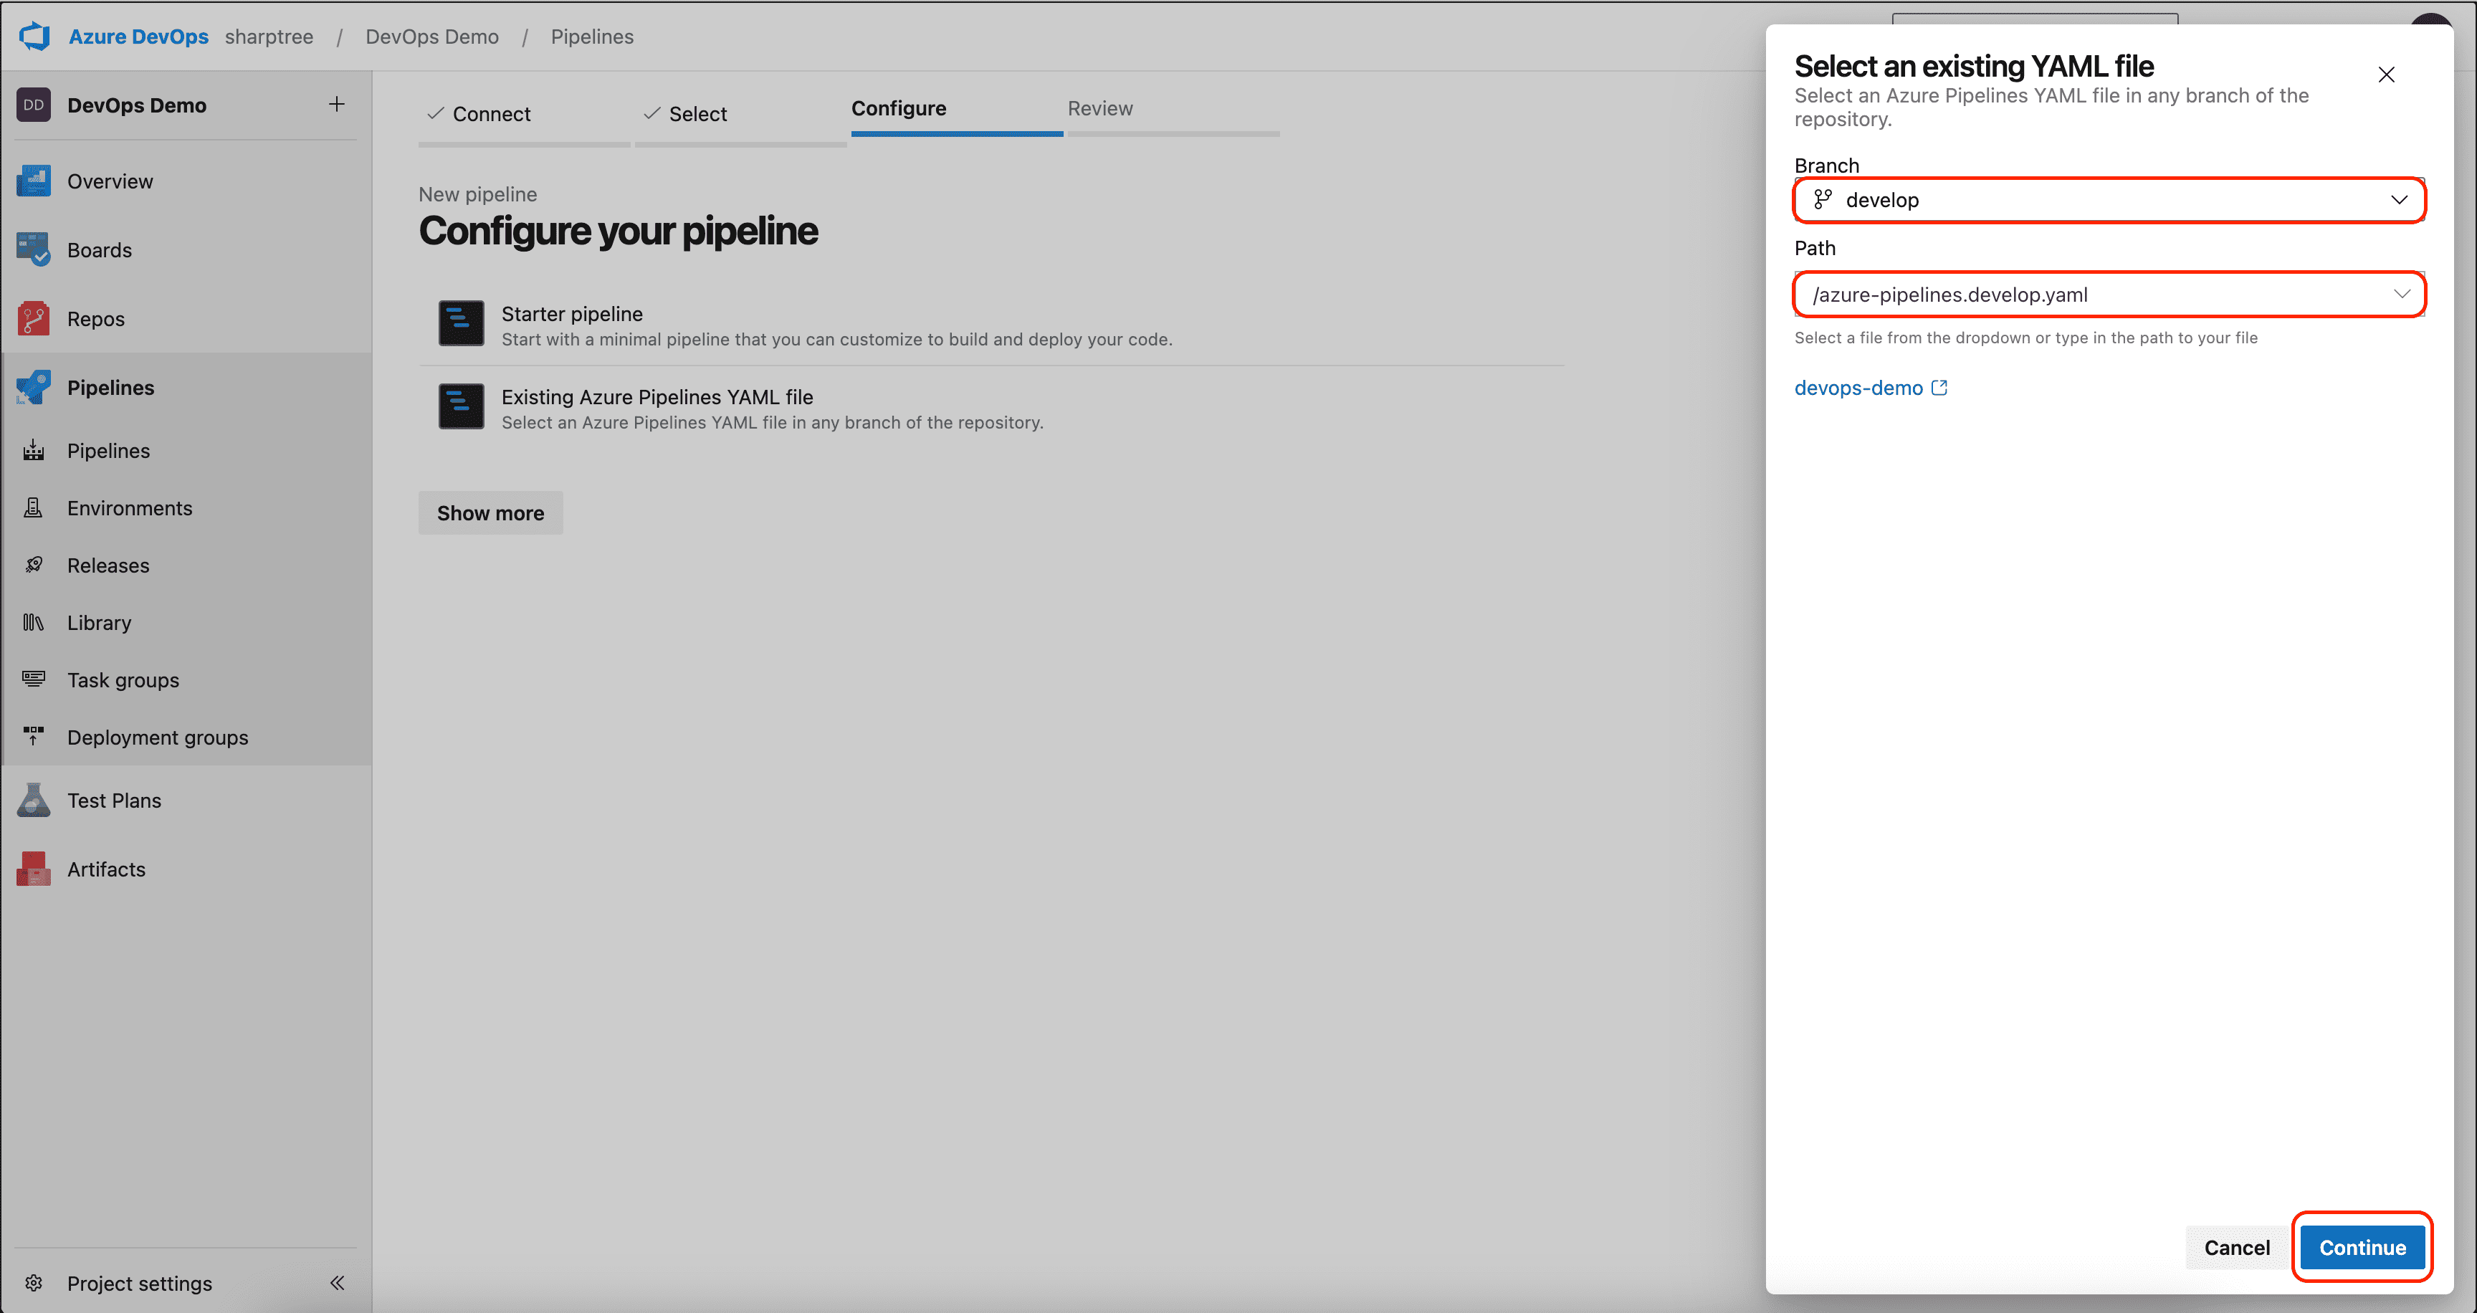Choose Existing Azure Pipelines YAML file option

[x=991, y=409]
